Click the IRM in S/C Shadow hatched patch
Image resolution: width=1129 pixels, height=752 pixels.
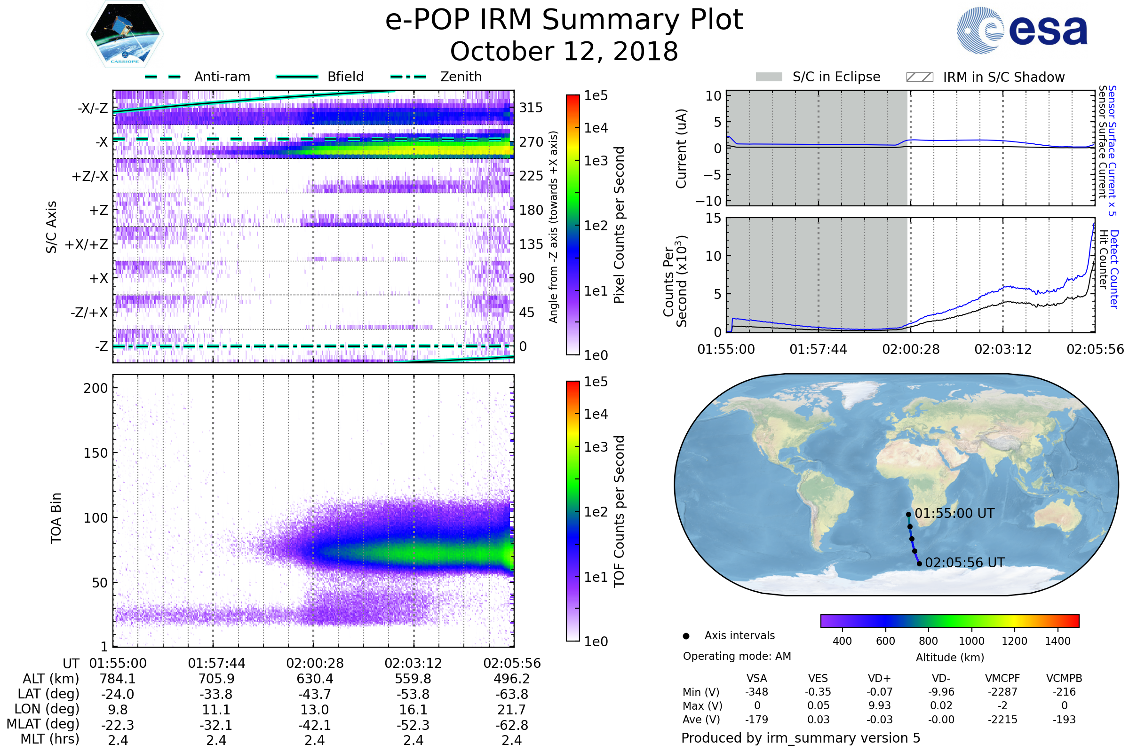click(x=919, y=77)
